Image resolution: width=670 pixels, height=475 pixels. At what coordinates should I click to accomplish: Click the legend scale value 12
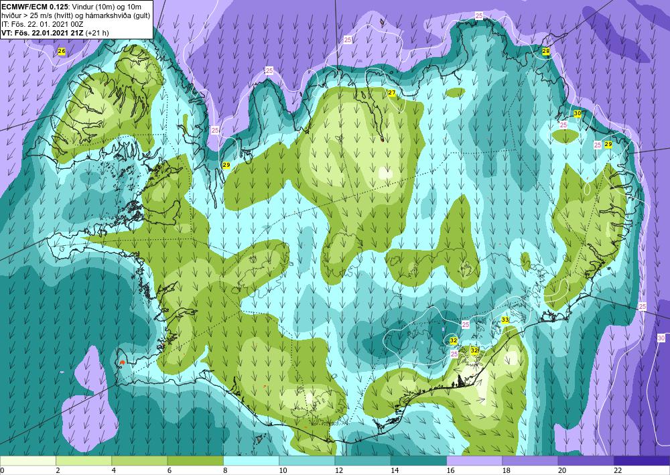[x=338, y=470]
